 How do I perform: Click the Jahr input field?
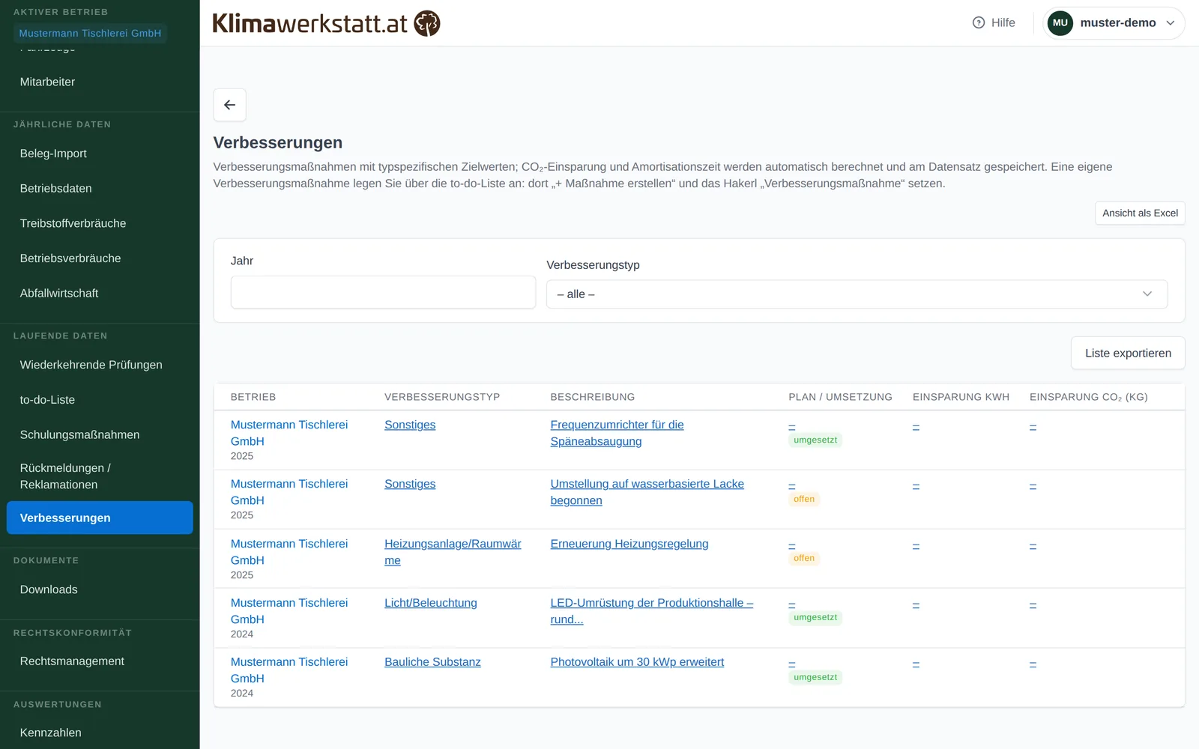383,292
